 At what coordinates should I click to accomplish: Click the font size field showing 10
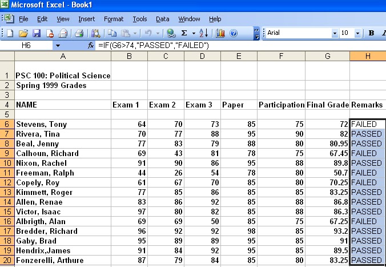point(347,33)
